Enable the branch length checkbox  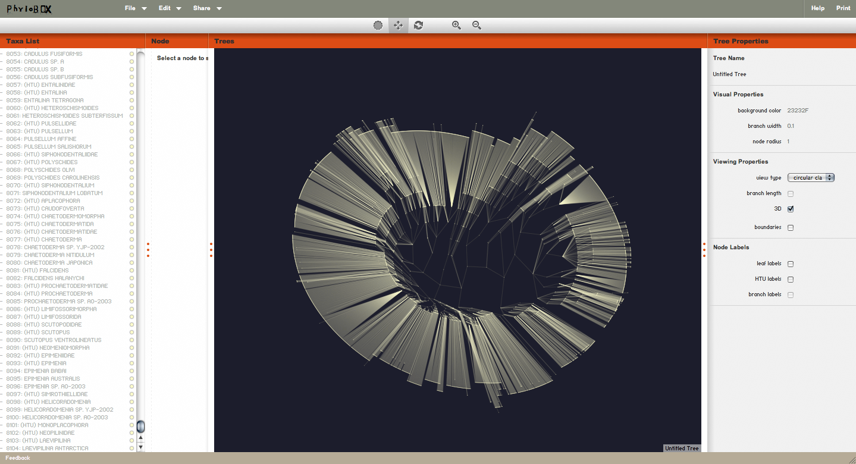coord(791,193)
